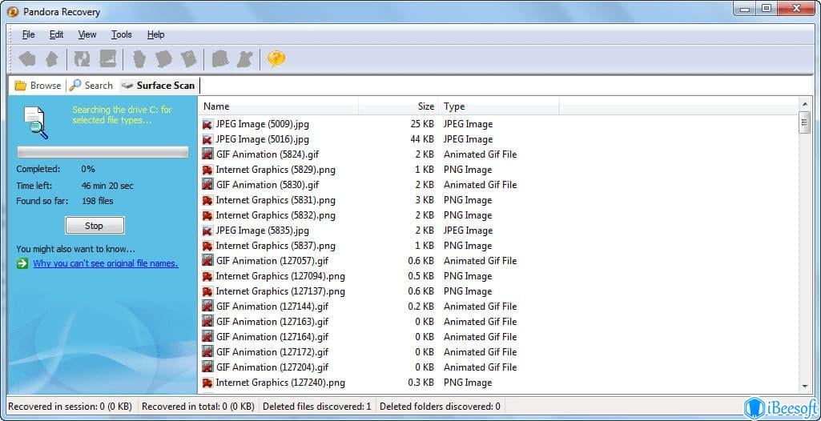The image size is (821, 421).
Task: Click the icon of JPEG Image (5835).jpg
Action: (x=207, y=231)
